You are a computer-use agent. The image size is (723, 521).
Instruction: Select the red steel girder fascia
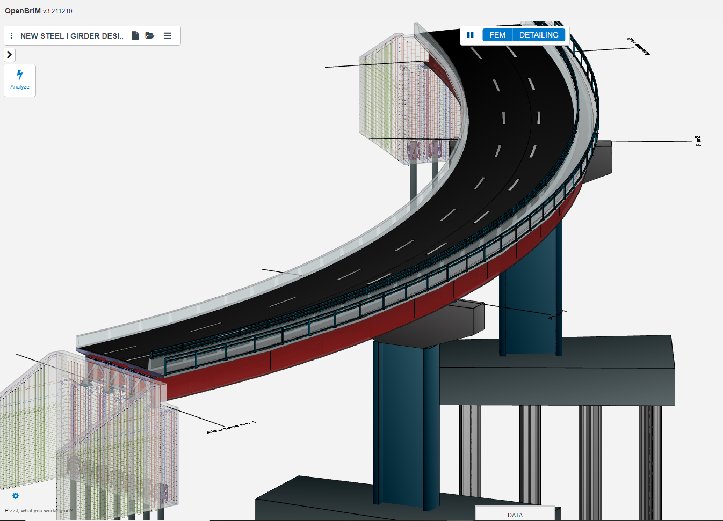[x=322, y=343]
